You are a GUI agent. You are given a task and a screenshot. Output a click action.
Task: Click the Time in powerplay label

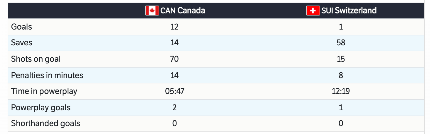[44, 91]
